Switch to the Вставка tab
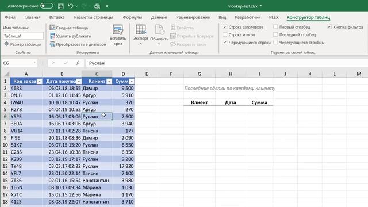 point(57,17)
